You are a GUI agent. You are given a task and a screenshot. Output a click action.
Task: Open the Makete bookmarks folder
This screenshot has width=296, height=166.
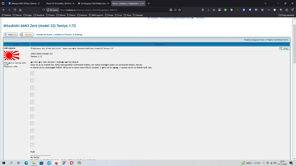[x=6, y=15]
